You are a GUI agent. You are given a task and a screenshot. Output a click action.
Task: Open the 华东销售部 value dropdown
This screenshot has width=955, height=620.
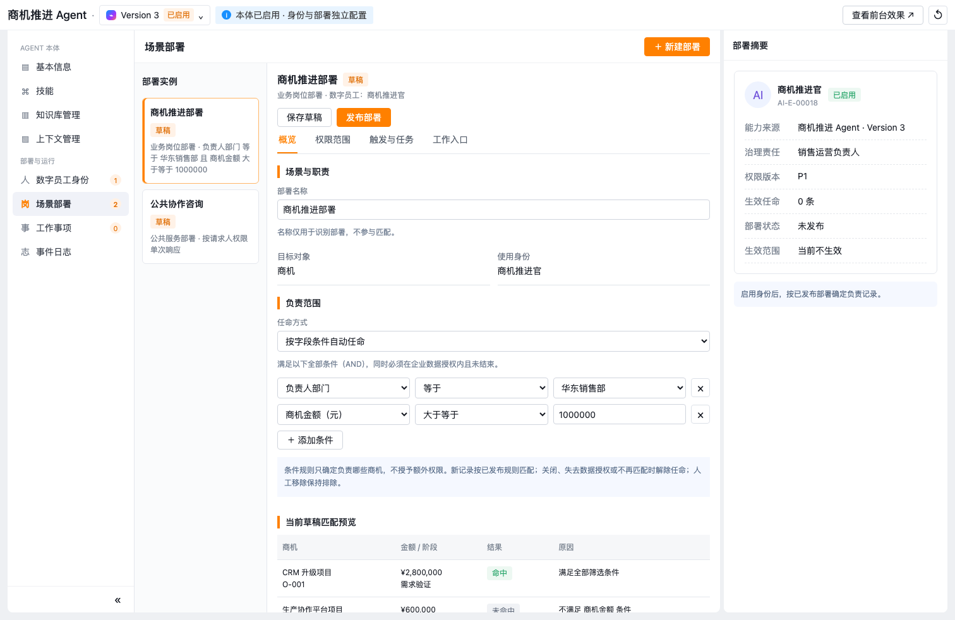pyautogui.click(x=620, y=388)
